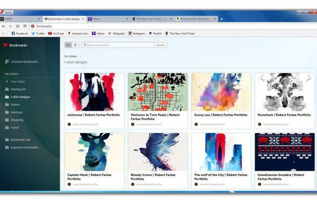Open the Shopping folder
The height and width of the screenshot is (203, 317).
14,120
